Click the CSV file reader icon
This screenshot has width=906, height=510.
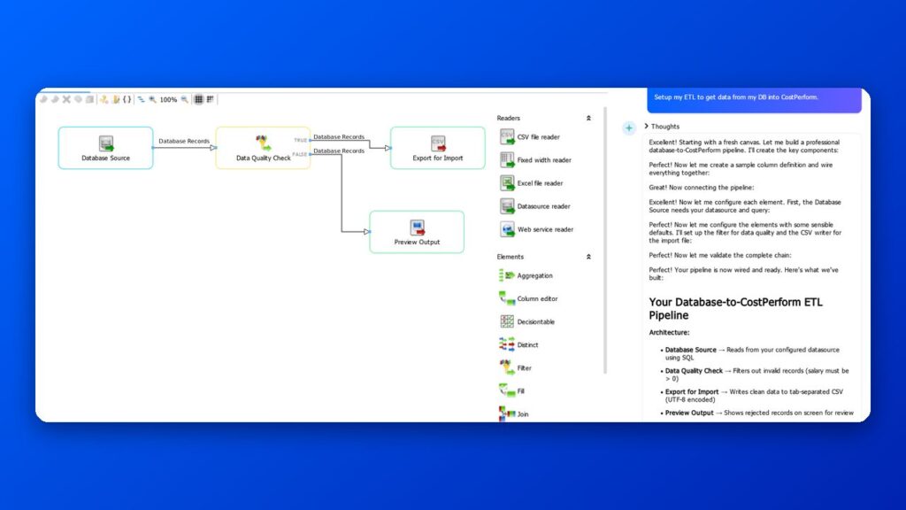[x=507, y=137]
